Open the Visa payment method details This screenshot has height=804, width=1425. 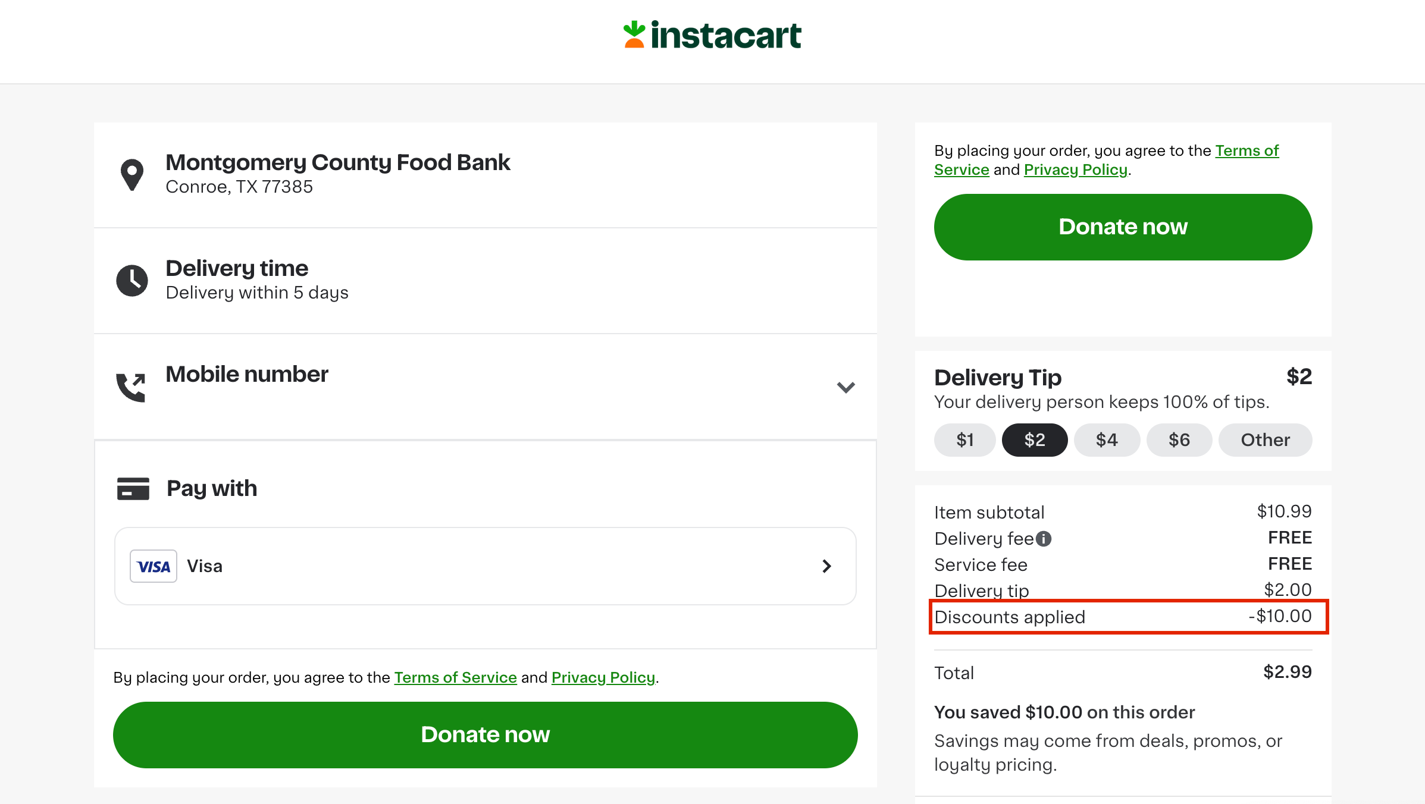[x=826, y=566]
